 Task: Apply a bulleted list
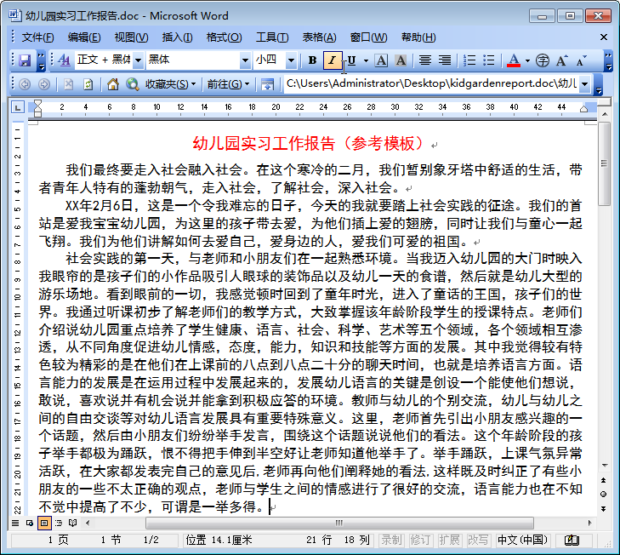coord(489,60)
